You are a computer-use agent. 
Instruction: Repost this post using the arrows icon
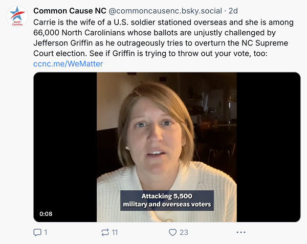point(105,232)
